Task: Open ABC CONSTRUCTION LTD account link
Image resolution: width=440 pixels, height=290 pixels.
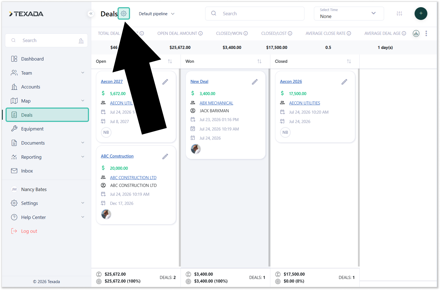Action: [x=133, y=178]
